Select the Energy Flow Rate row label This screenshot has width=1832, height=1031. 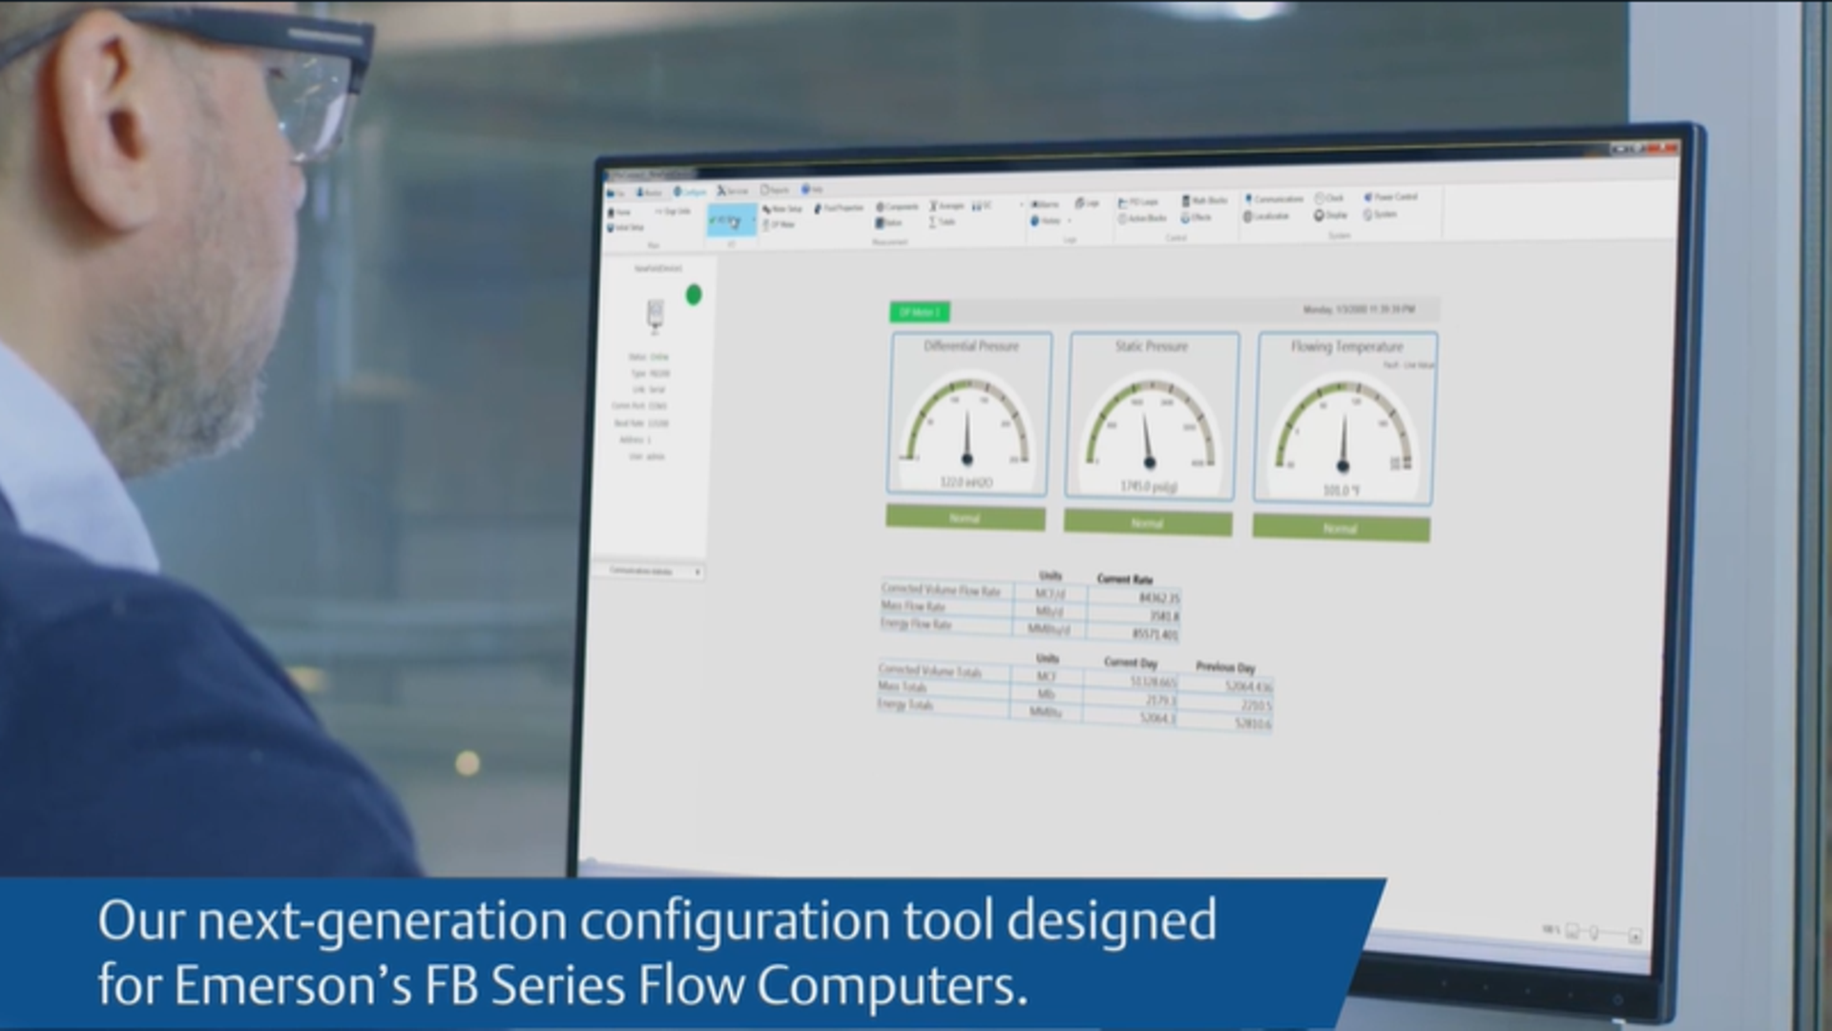pyautogui.click(x=916, y=623)
